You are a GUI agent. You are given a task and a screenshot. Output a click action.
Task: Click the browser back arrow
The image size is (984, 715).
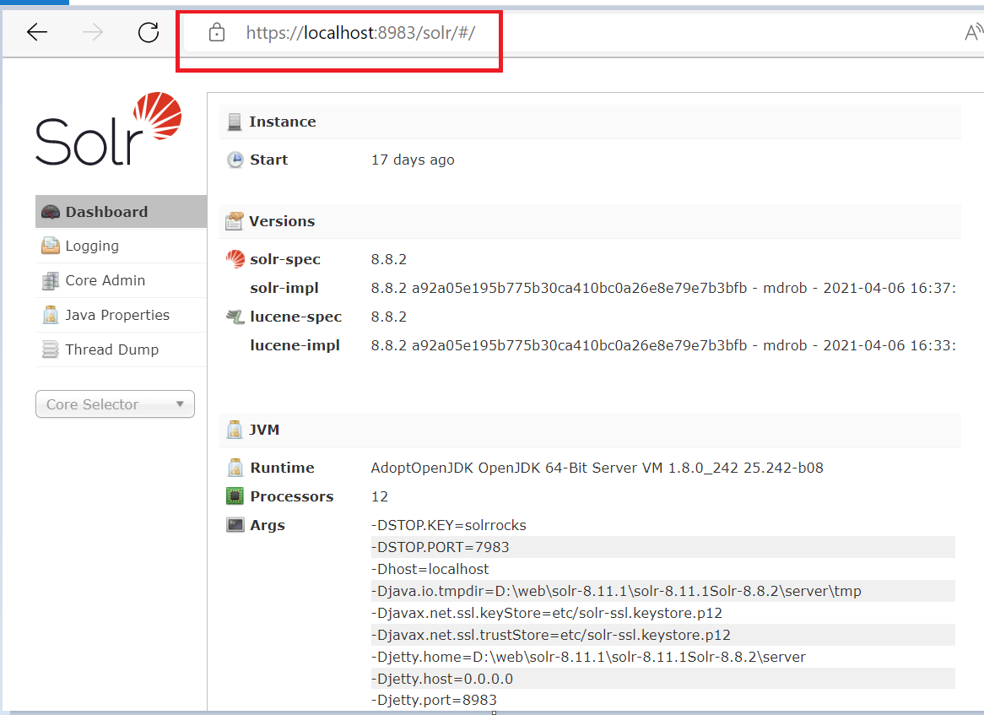(x=37, y=32)
